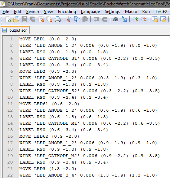The height and width of the screenshot is (178, 170).
Task: Click 'LABEL R90 (0.0 -1.8)' on line 3
Action: point(48,52)
